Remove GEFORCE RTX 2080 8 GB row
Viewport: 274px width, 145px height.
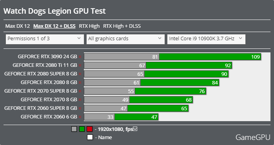[x=80, y=82]
